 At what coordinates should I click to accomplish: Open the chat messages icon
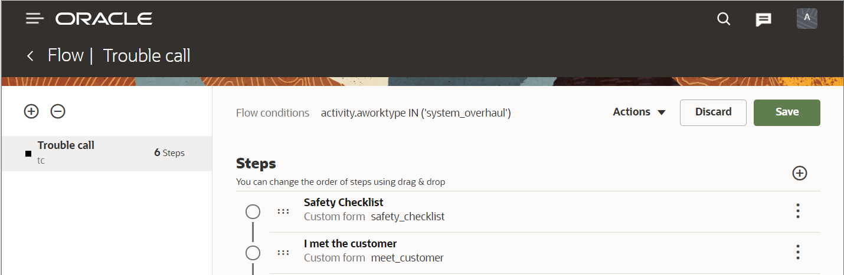point(764,19)
